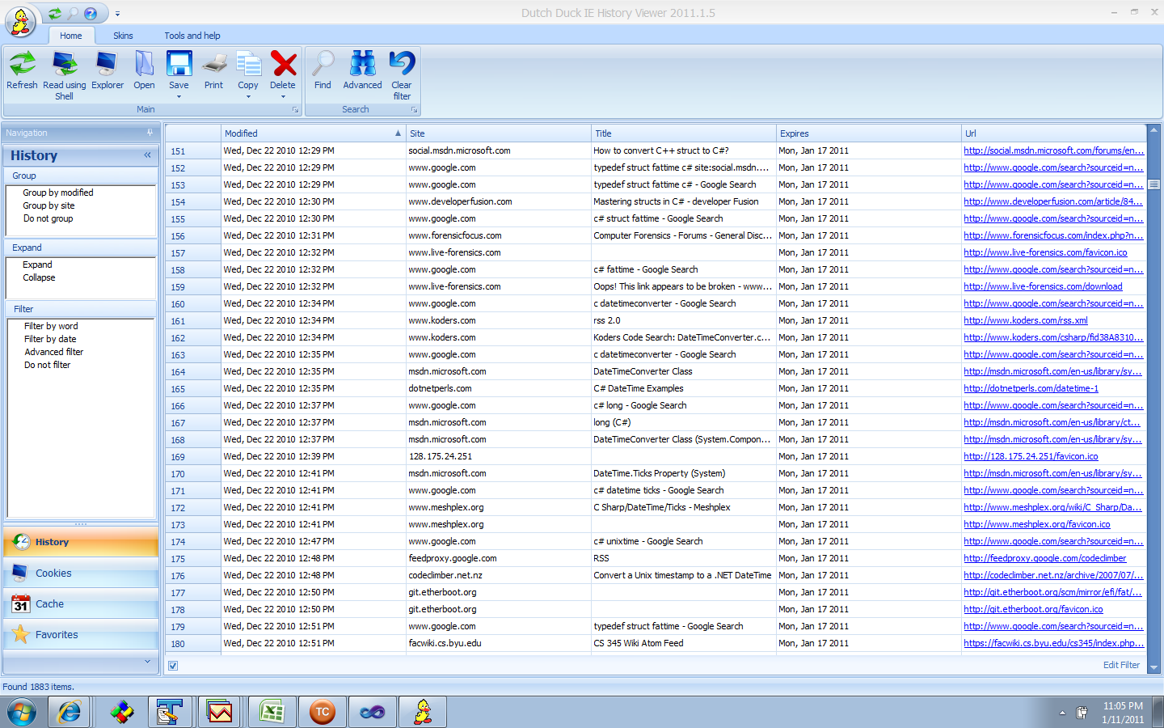The width and height of the screenshot is (1164, 728).
Task: Open forensicfocus.com URL in row 156
Action: pos(1053,235)
